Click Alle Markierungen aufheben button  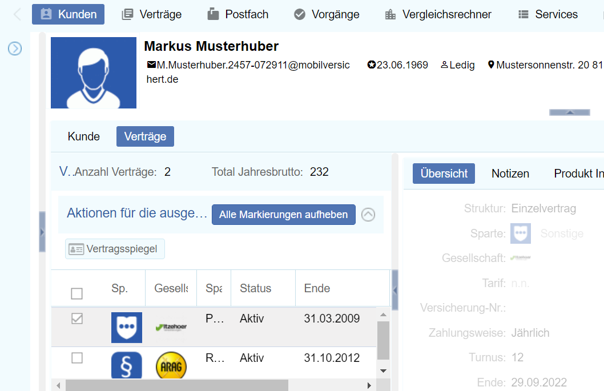tap(283, 215)
